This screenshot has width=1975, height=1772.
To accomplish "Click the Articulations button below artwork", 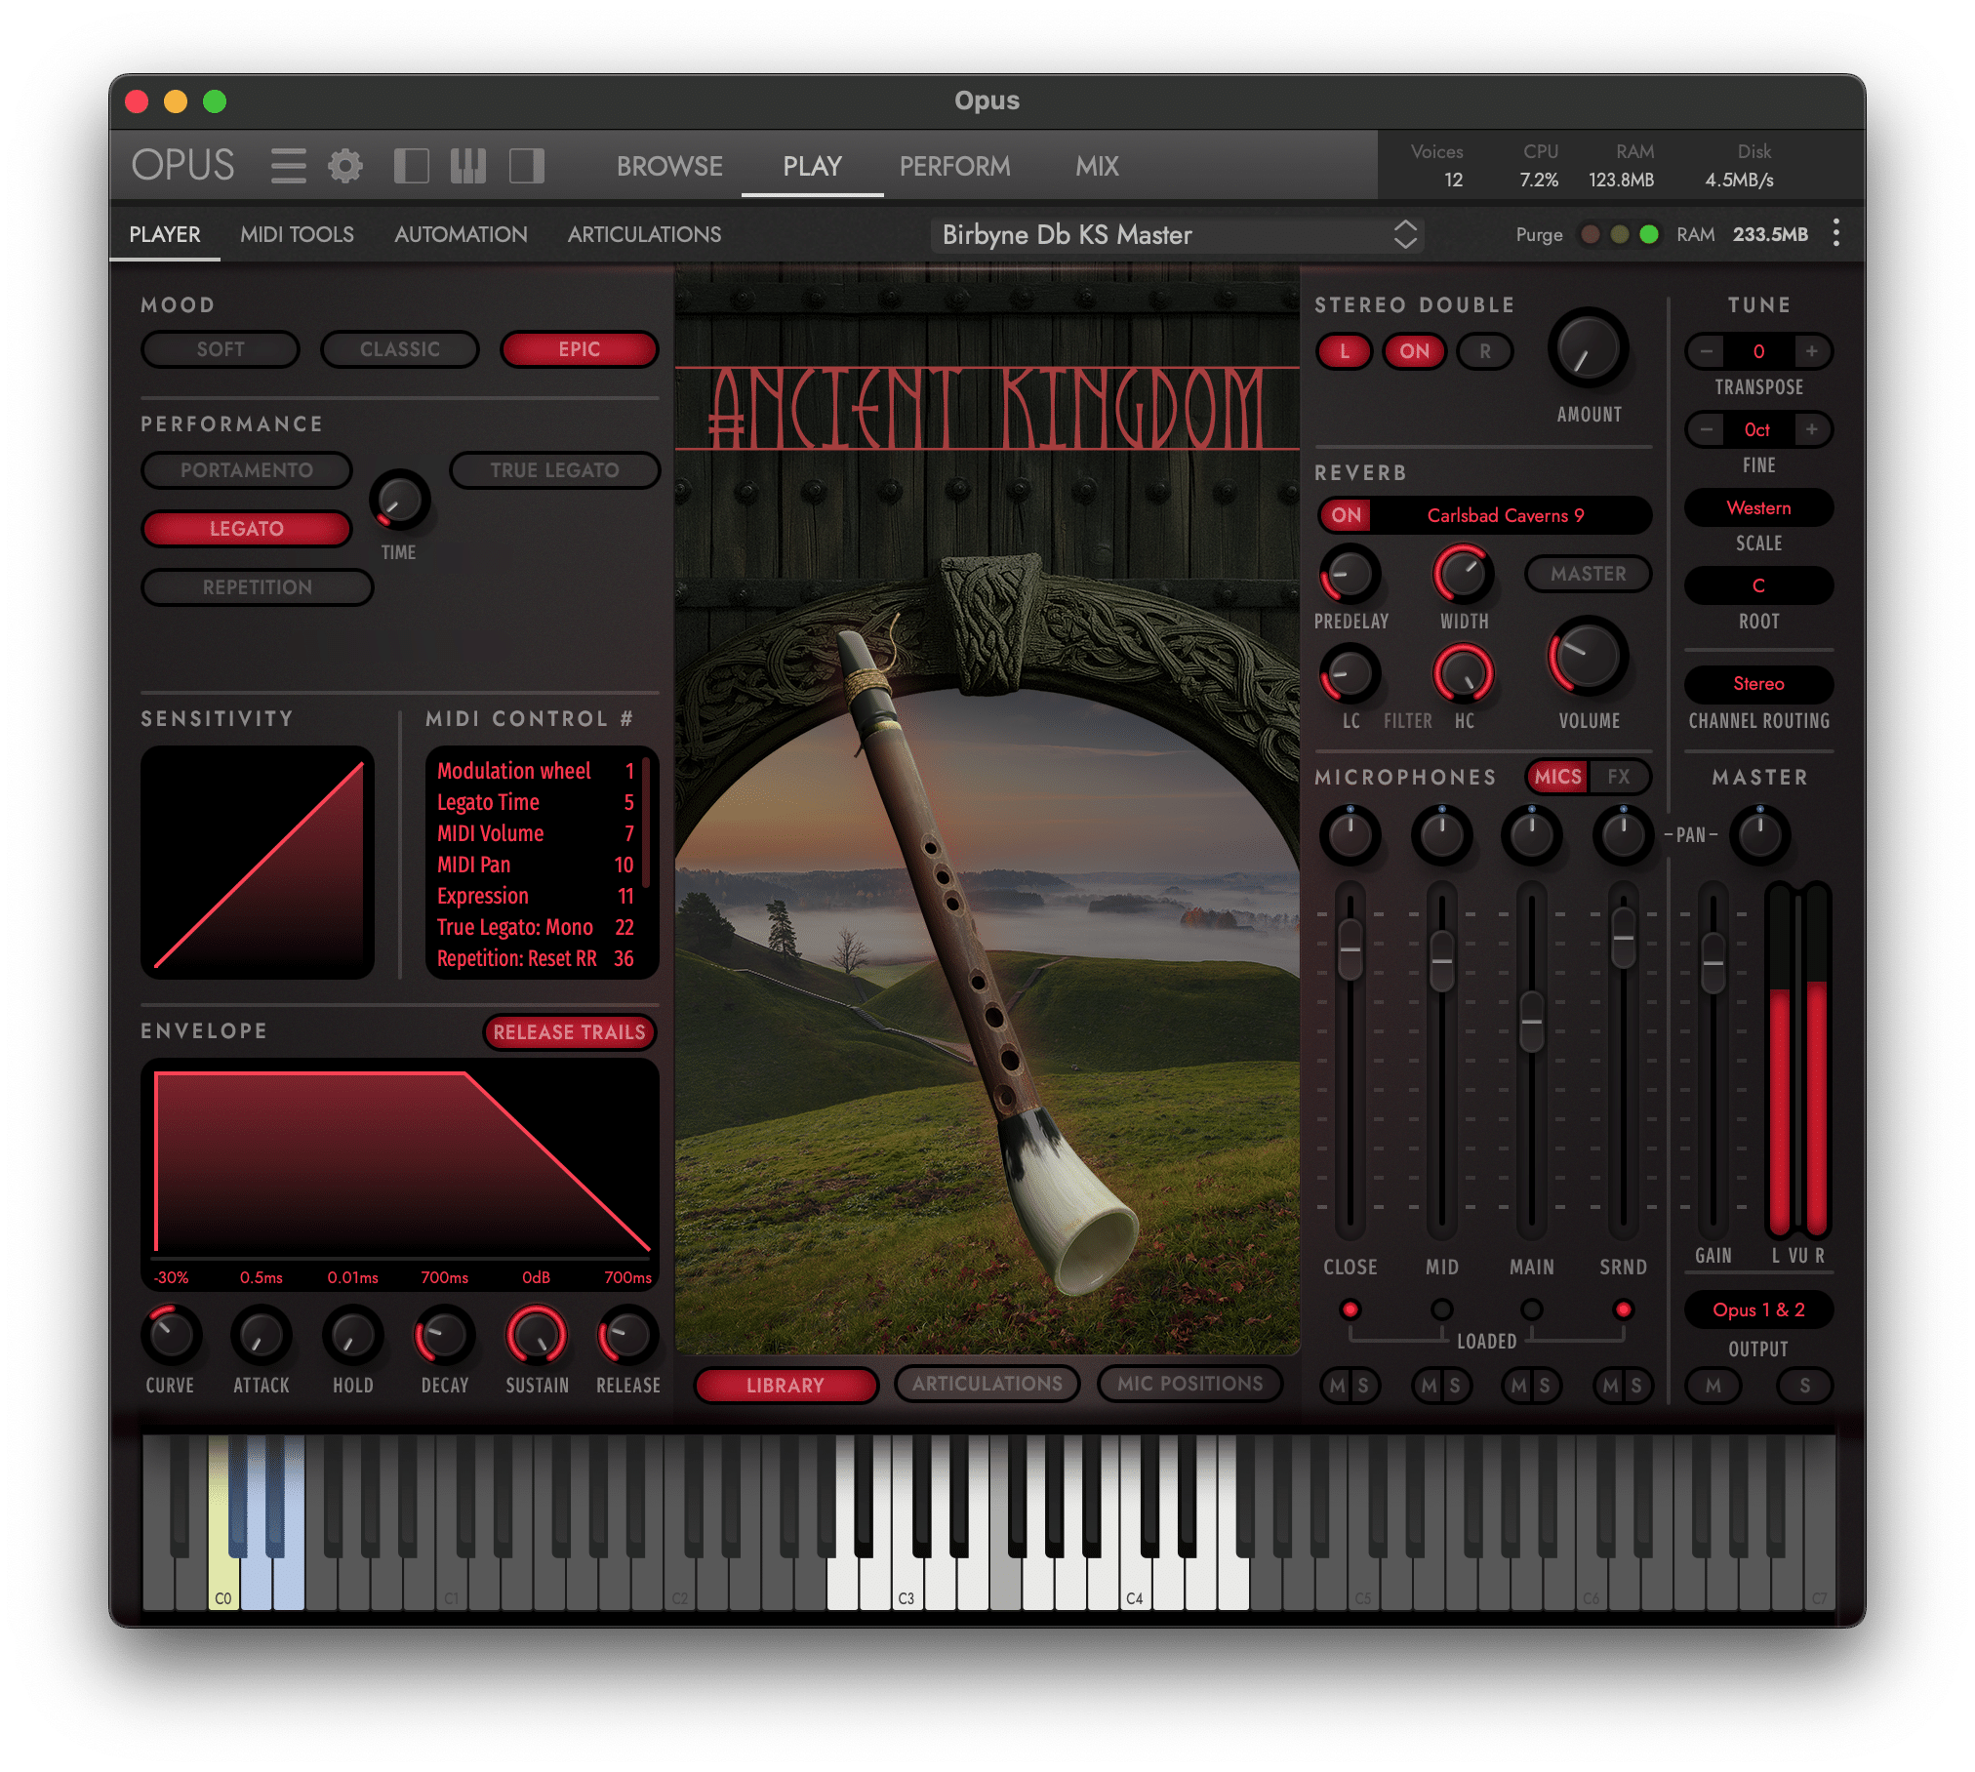I will coord(987,1384).
